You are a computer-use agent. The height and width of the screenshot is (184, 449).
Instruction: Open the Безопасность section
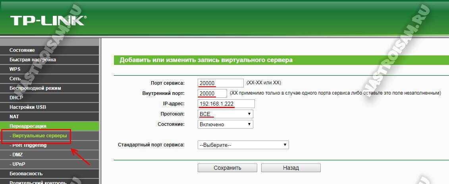pyautogui.click(x=26, y=174)
